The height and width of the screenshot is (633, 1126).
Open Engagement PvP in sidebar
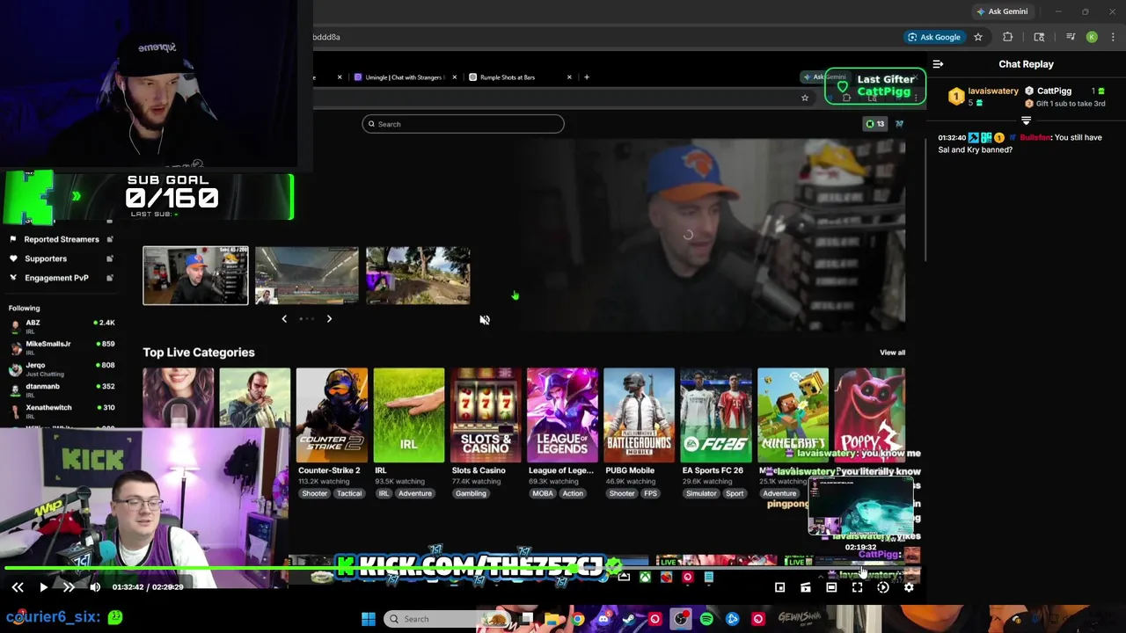point(56,278)
